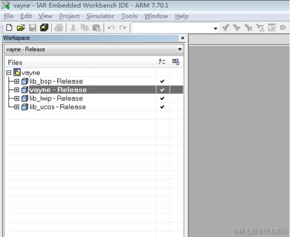Click the Save All toolbar icon
Viewport: 290px width, 237px height.
[44, 28]
